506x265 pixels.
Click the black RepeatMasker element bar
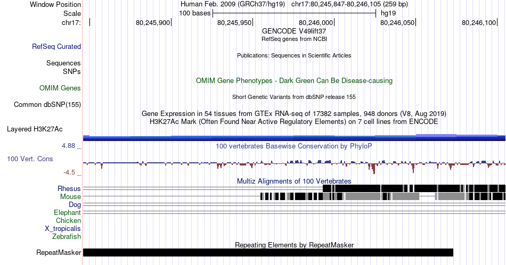click(x=268, y=252)
